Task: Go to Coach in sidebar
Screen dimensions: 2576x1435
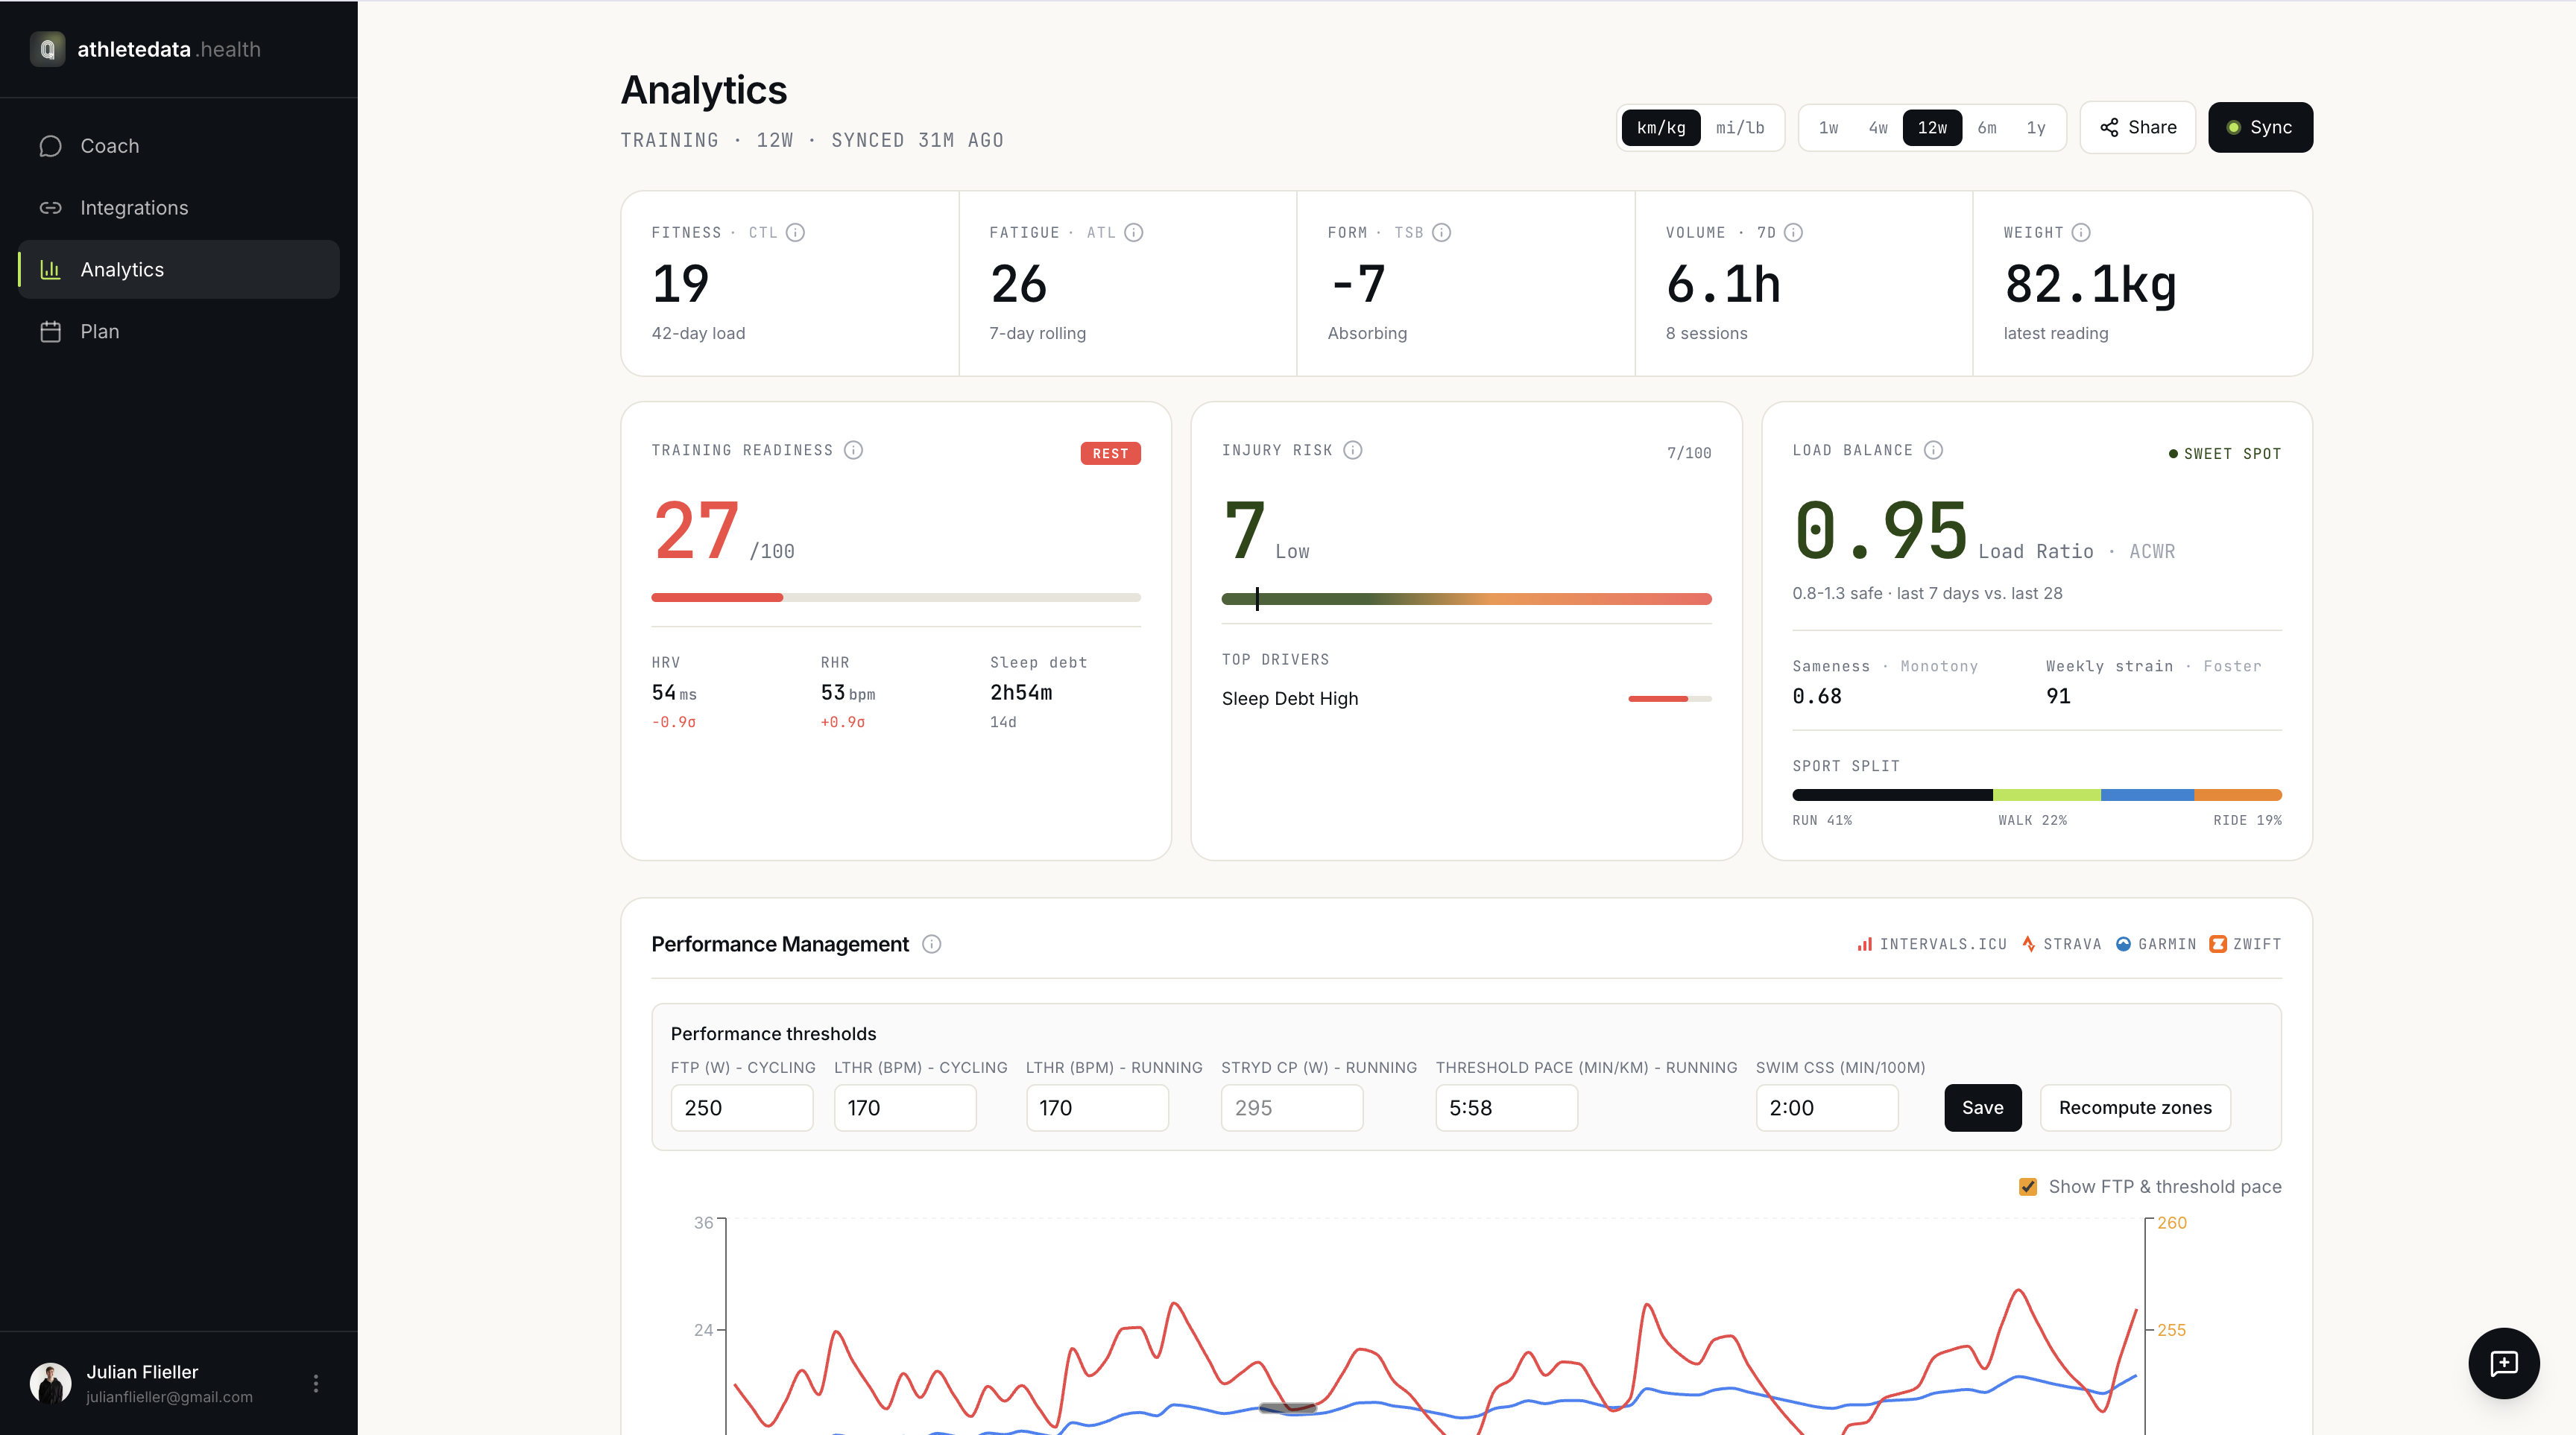Action: 179,146
